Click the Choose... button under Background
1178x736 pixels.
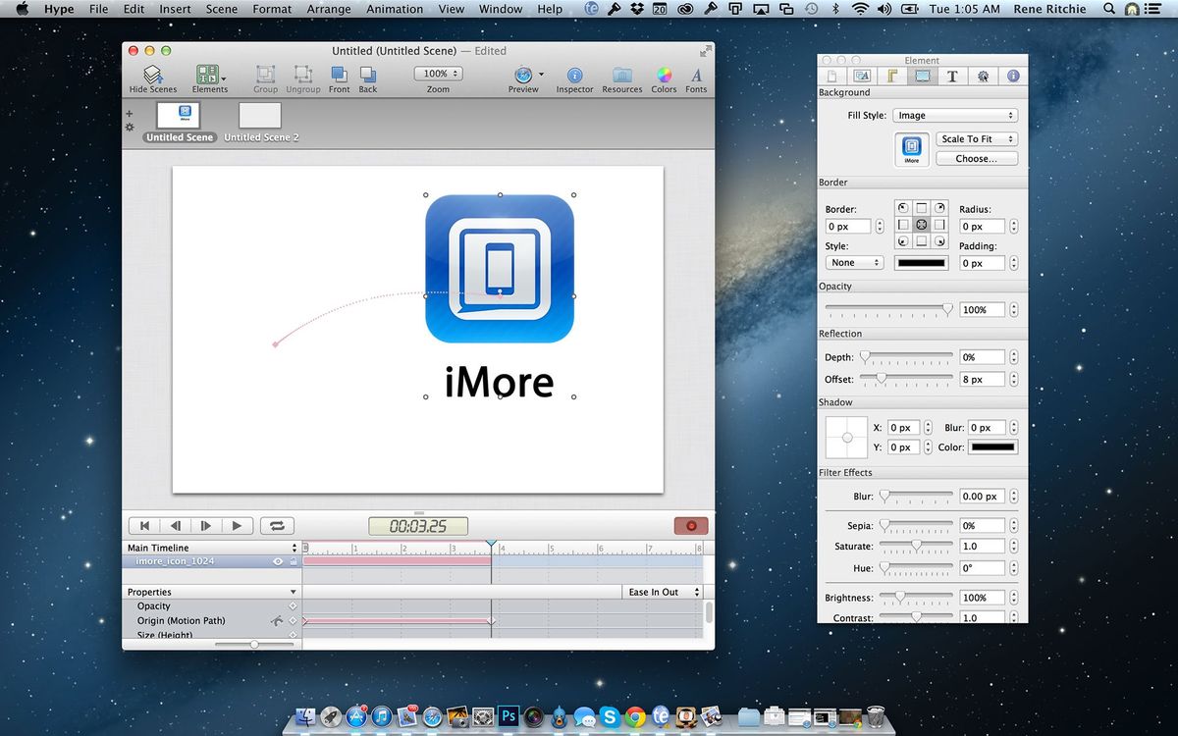pos(976,158)
